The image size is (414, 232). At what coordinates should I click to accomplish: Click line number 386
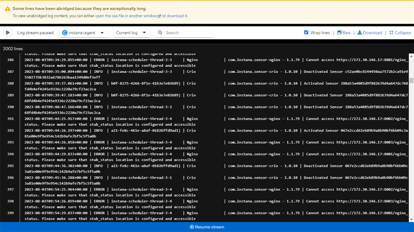[10, 60]
